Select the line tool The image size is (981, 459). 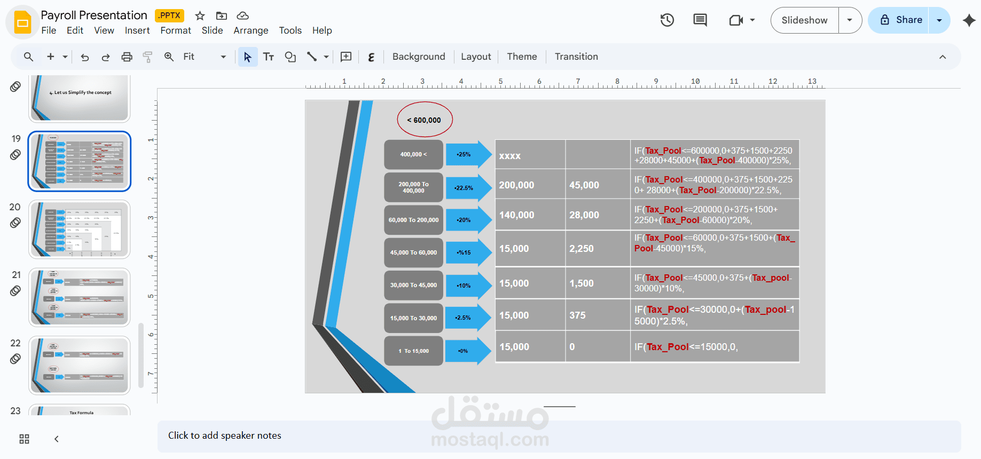click(x=312, y=57)
